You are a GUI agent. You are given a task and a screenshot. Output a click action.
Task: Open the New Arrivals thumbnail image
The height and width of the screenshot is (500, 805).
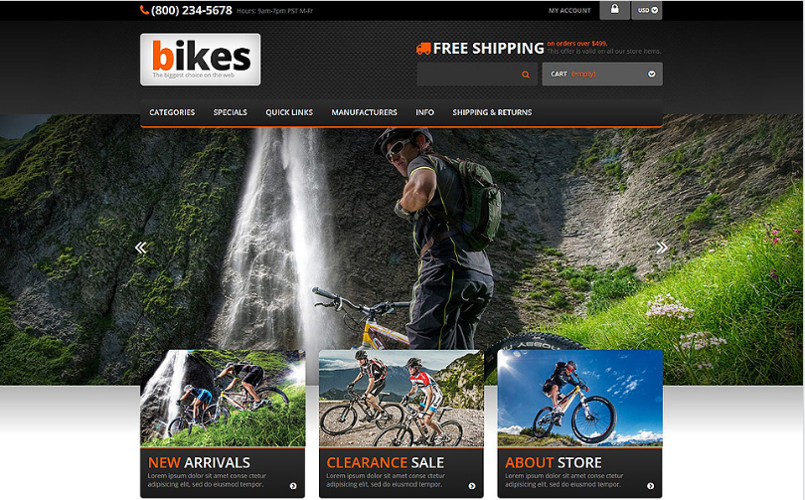click(x=223, y=399)
